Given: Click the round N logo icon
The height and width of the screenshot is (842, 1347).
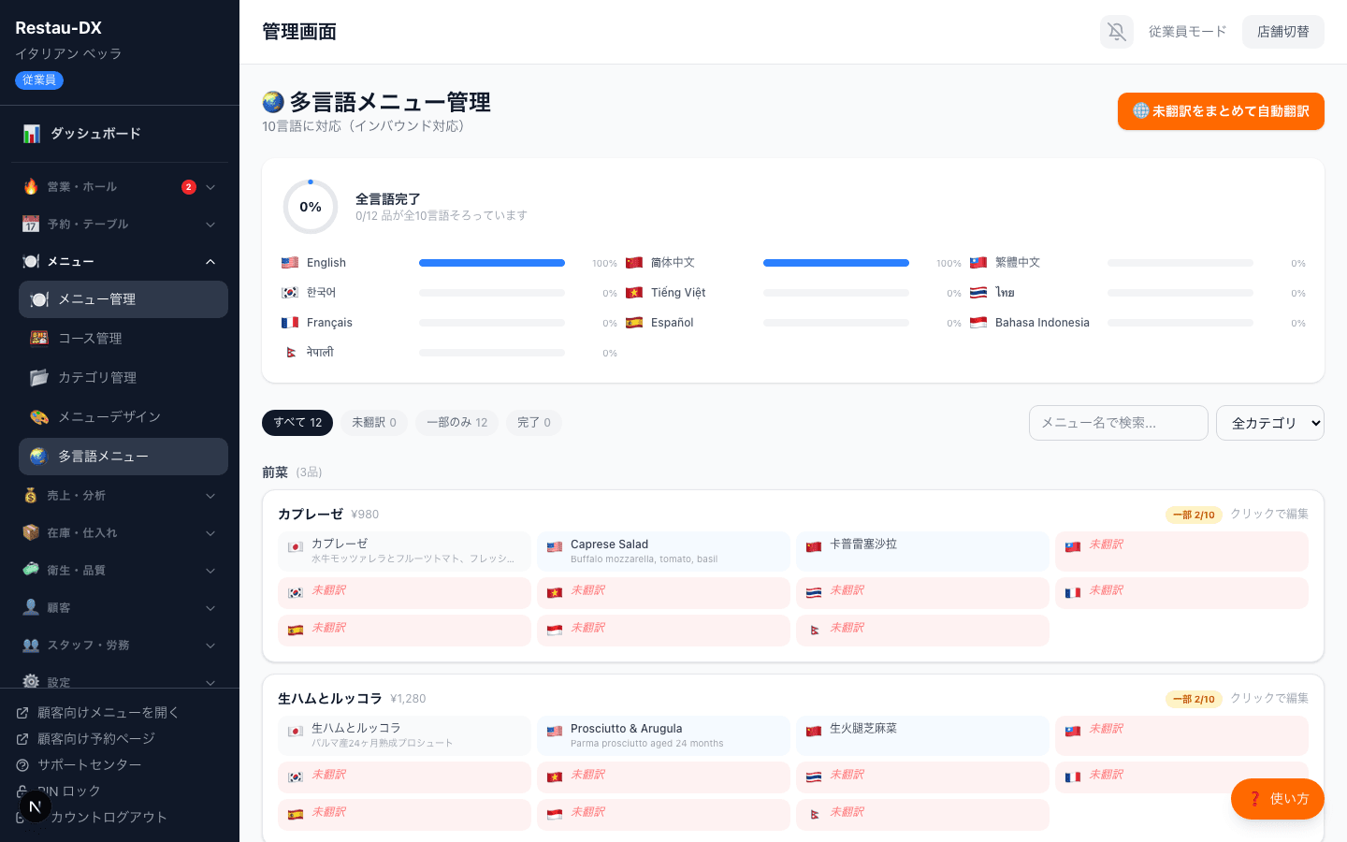Looking at the screenshot, I should [x=35, y=806].
